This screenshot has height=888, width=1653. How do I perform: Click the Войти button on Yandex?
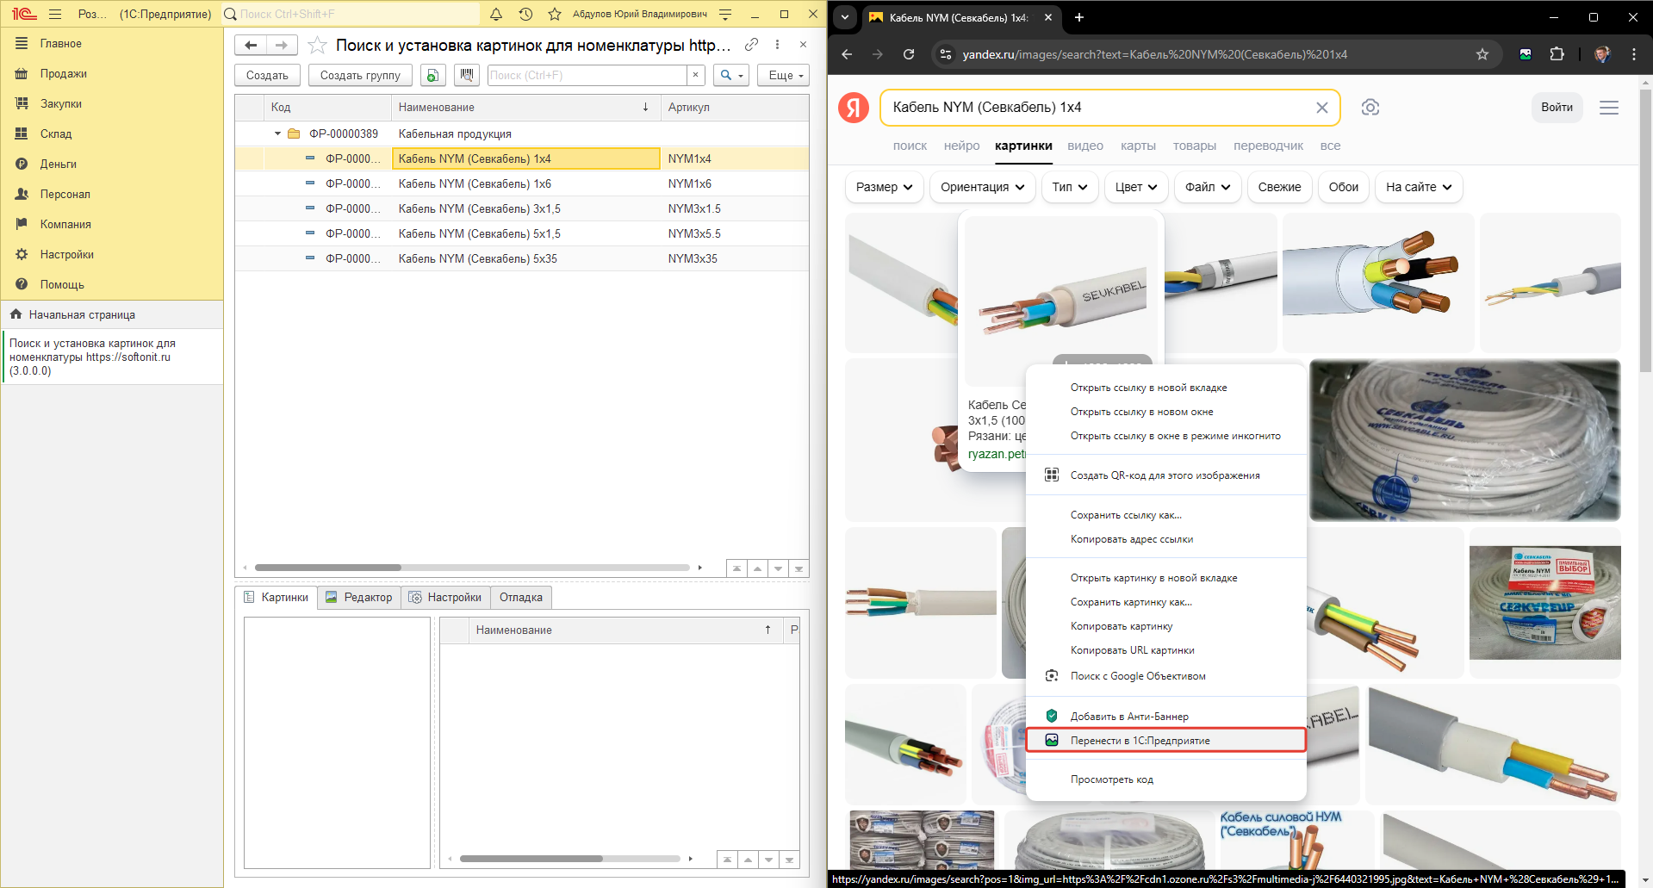pos(1556,108)
